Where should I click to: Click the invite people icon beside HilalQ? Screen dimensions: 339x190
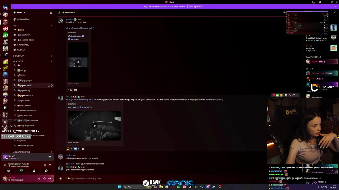coord(51,12)
